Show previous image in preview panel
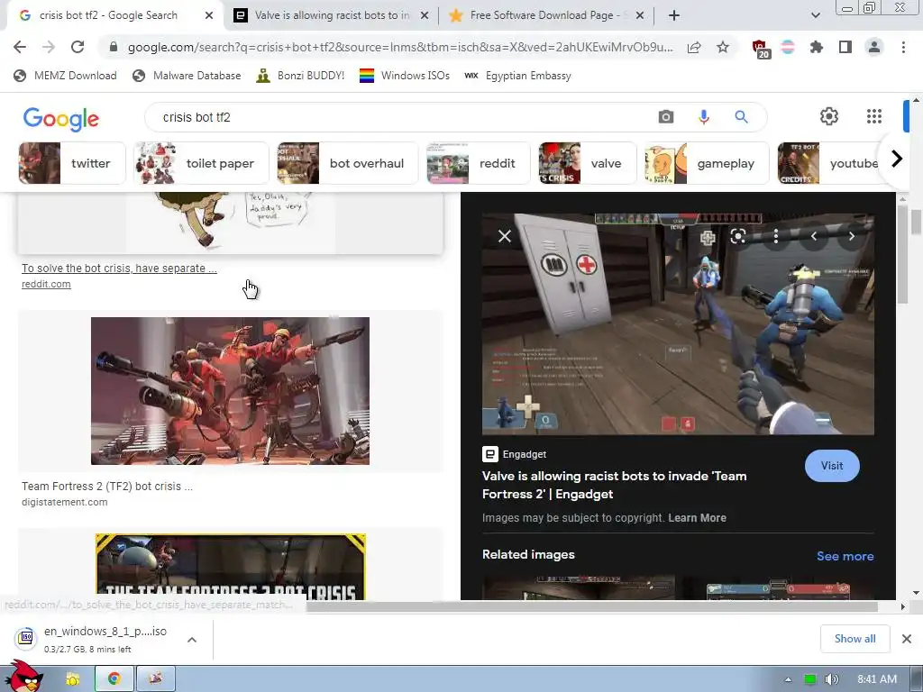923x692 pixels. (814, 237)
